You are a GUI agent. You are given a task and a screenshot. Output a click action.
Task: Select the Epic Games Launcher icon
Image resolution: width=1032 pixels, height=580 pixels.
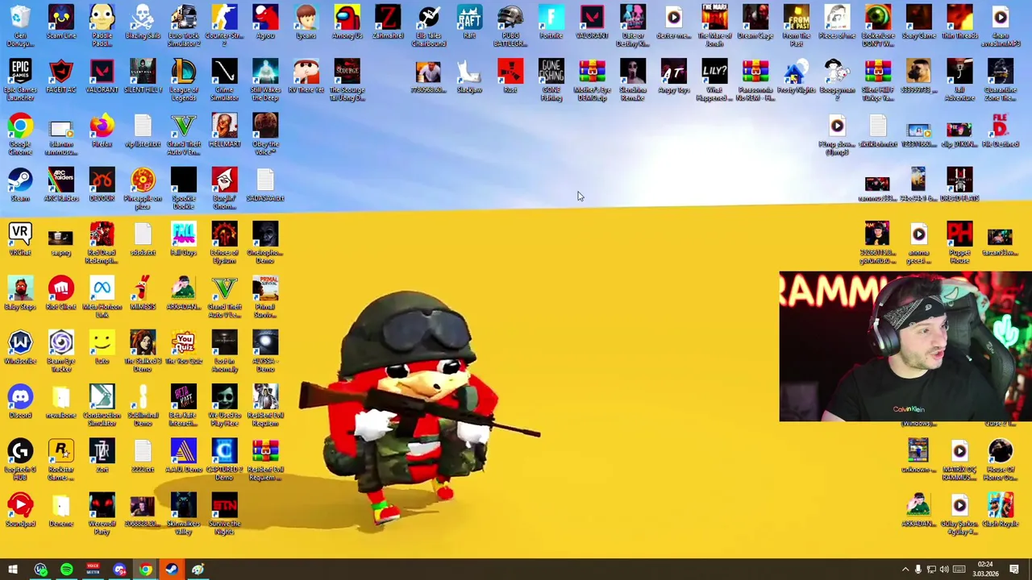(20, 79)
